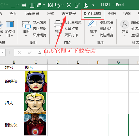
Task: Switch to the 页面布局 tab
Action: tap(32, 14)
